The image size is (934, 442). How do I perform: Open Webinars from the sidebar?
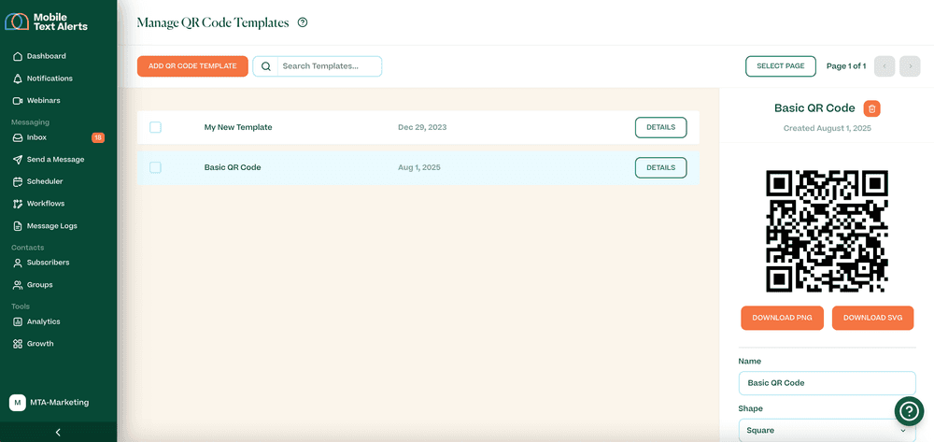click(44, 101)
